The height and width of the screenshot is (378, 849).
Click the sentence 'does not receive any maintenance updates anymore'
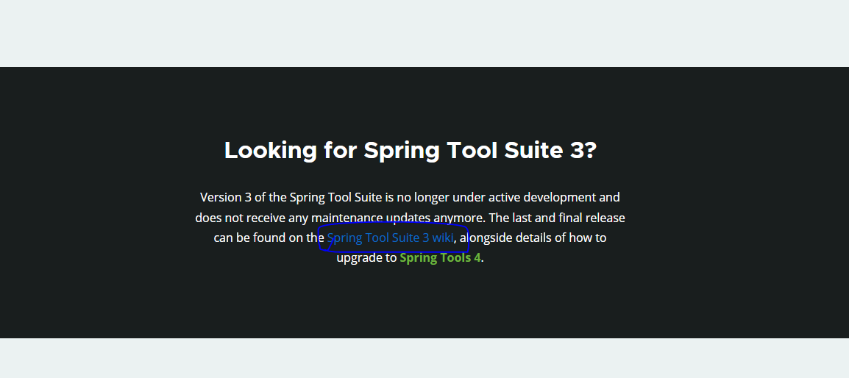[x=340, y=218]
